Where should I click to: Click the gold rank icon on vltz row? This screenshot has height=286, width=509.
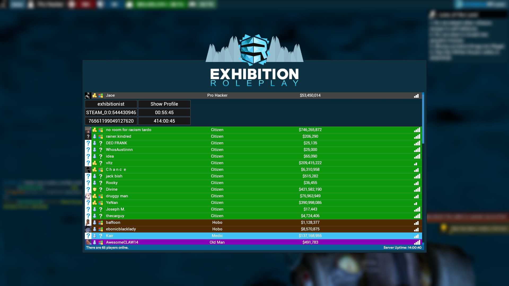pyautogui.click(x=95, y=163)
